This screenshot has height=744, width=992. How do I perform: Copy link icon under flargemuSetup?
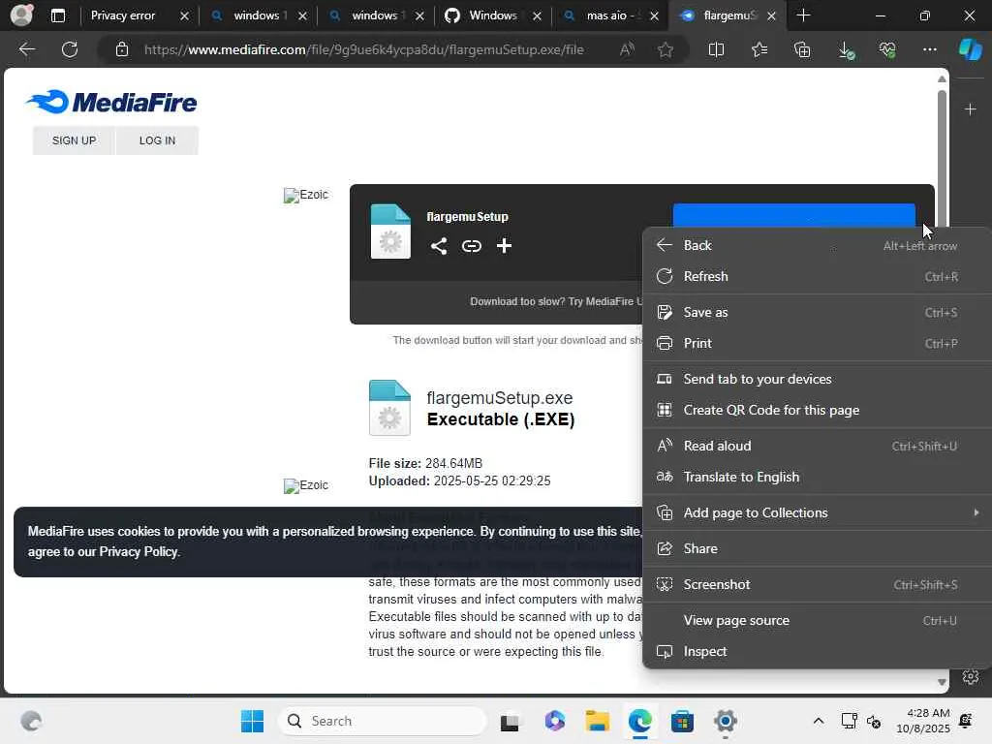(472, 245)
